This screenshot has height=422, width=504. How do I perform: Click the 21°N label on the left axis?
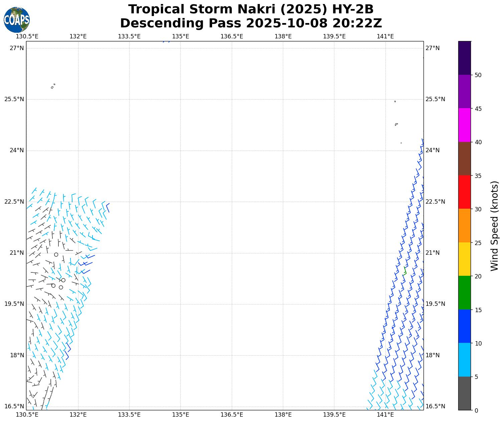click(x=17, y=253)
